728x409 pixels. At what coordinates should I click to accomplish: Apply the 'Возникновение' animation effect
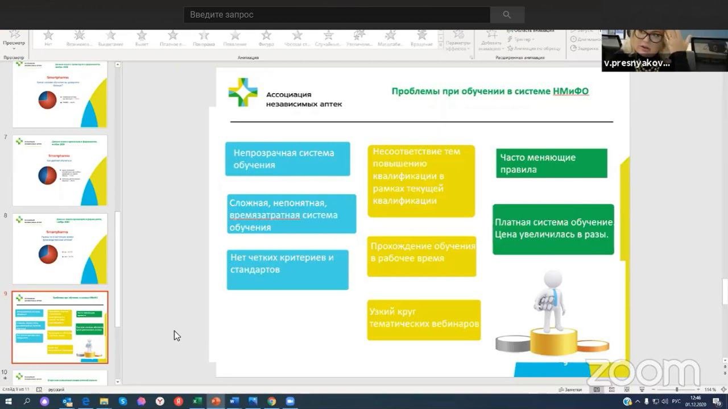click(79, 38)
